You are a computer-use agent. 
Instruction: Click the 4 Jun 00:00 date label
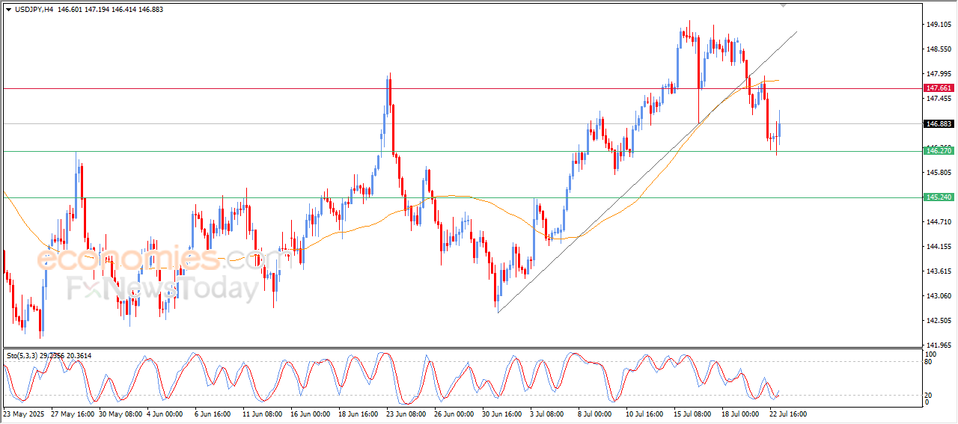165,414
